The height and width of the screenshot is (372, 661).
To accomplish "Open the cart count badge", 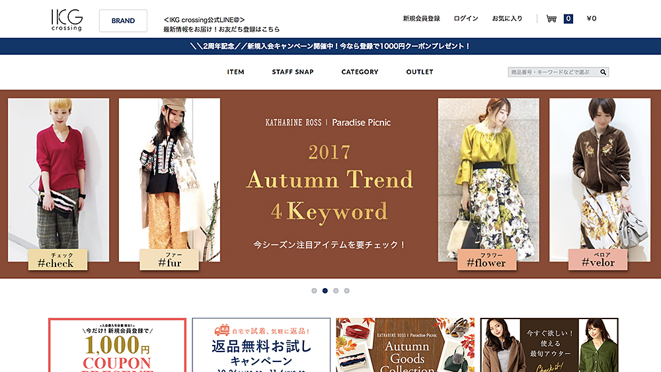I will [x=568, y=19].
